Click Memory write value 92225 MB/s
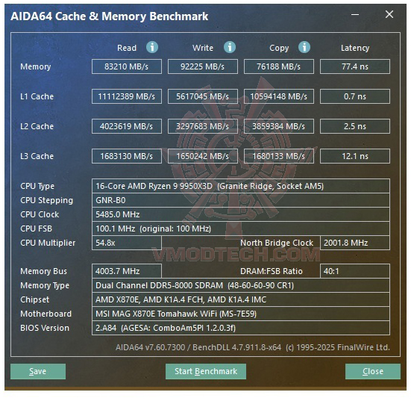 pos(203,66)
